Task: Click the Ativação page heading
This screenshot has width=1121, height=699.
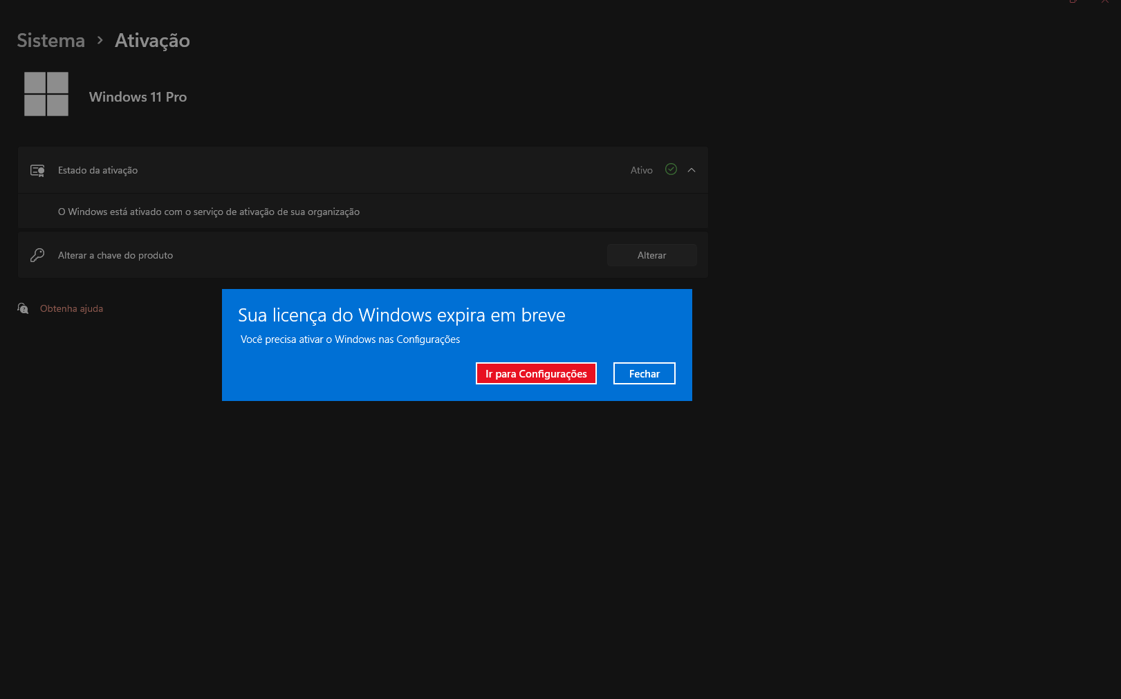Action: click(152, 41)
